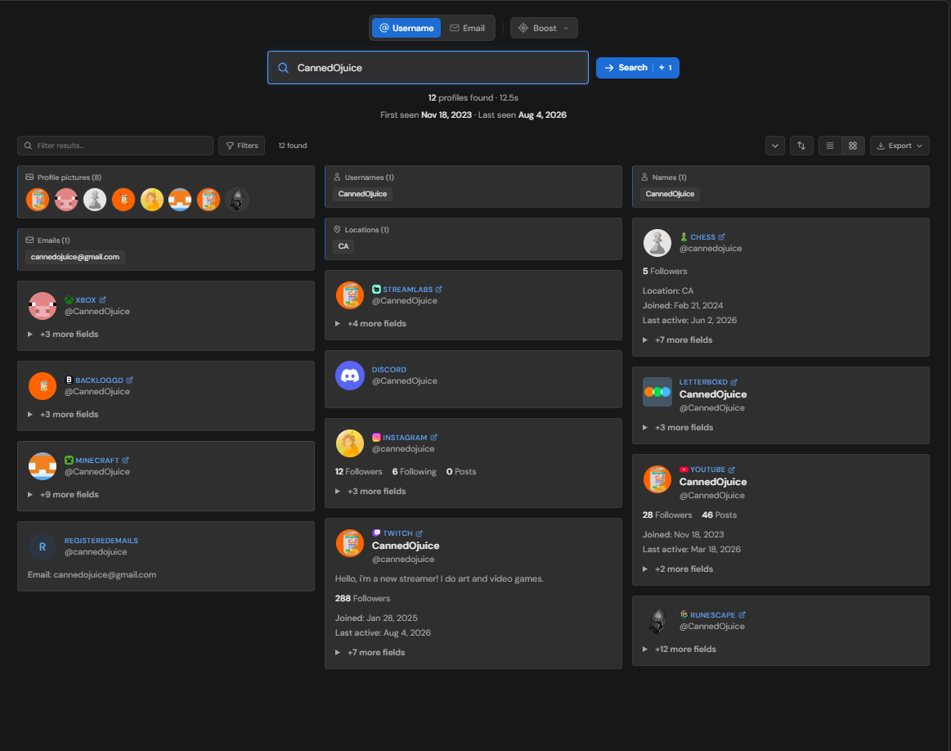This screenshot has height=751, width=951.
Task: Open RuneScape profile external link icon
Action: point(742,614)
